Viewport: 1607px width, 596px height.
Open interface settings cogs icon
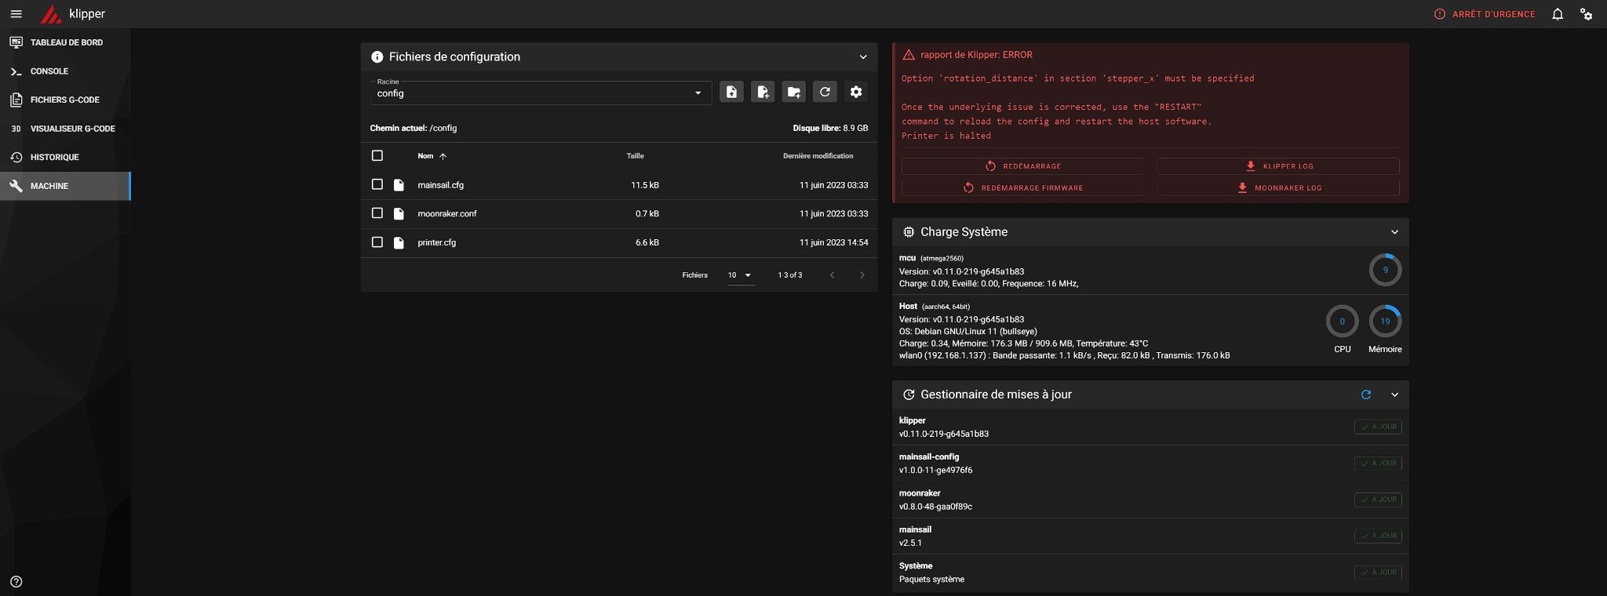point(1586,14)
